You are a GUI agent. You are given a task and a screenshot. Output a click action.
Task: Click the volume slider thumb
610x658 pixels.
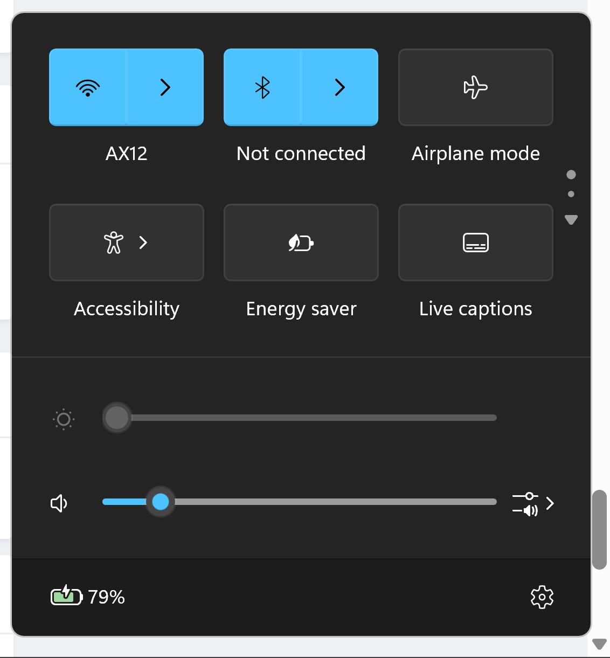(x=161, y=502)
